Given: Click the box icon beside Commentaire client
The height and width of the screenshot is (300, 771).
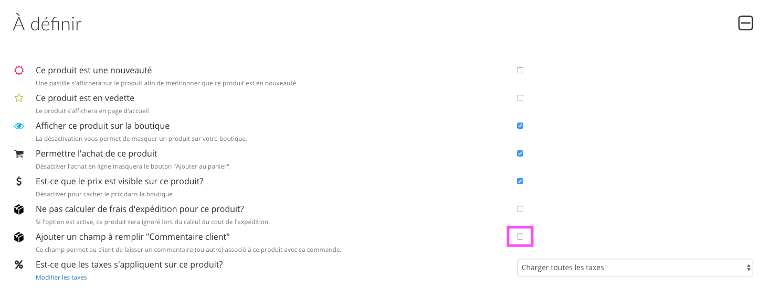Looking at the screenshot, I should [19, 237].
